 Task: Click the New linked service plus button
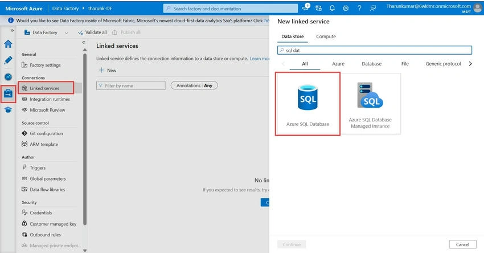[x=108, y=70]
